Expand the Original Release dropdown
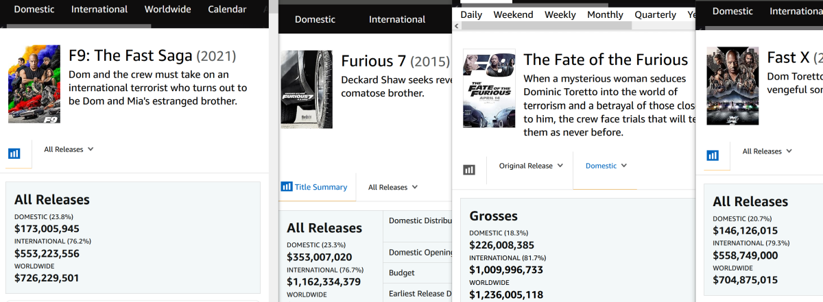823x302 pixels. click(531, 166)
